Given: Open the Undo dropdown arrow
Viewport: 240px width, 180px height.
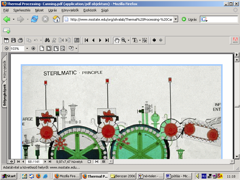Looking at the screenshot, I should click(41, 40).
